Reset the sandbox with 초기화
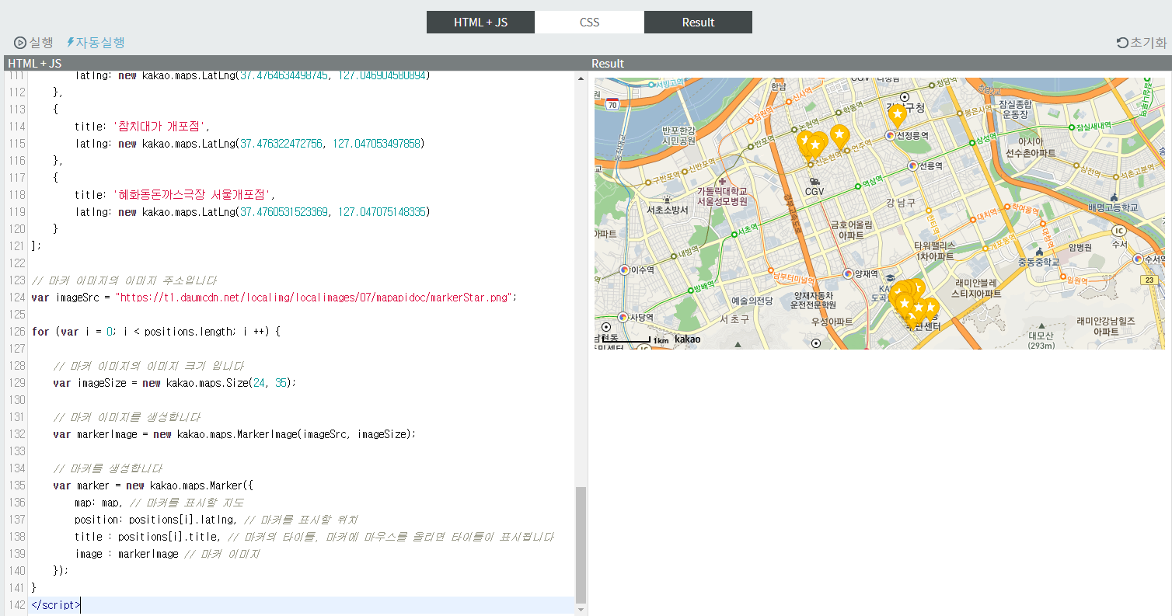 pyautogui.click(x=1142, y=42)
